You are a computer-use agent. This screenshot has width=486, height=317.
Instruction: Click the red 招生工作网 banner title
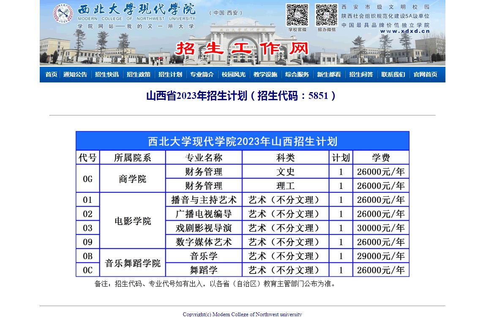point(242,49)
